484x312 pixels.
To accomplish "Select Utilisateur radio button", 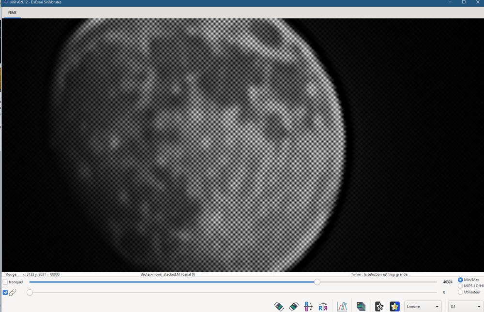I will tap(460, 292).
